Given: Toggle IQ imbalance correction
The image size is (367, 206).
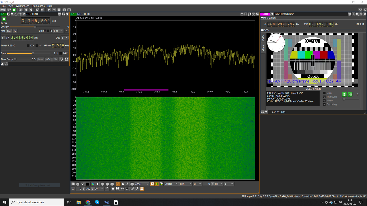Looking at the screenshot, I should point(15,31).
